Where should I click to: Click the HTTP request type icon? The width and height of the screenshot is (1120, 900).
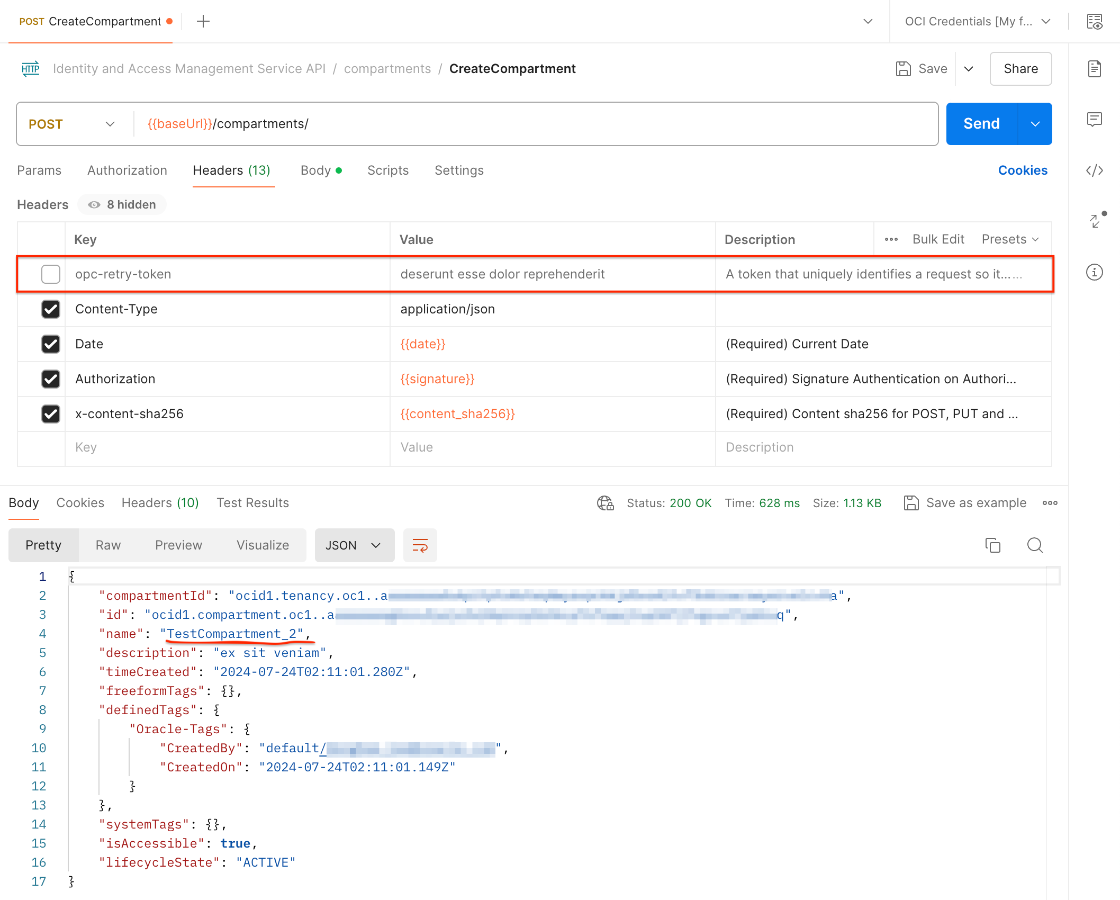tap(31, 69)
